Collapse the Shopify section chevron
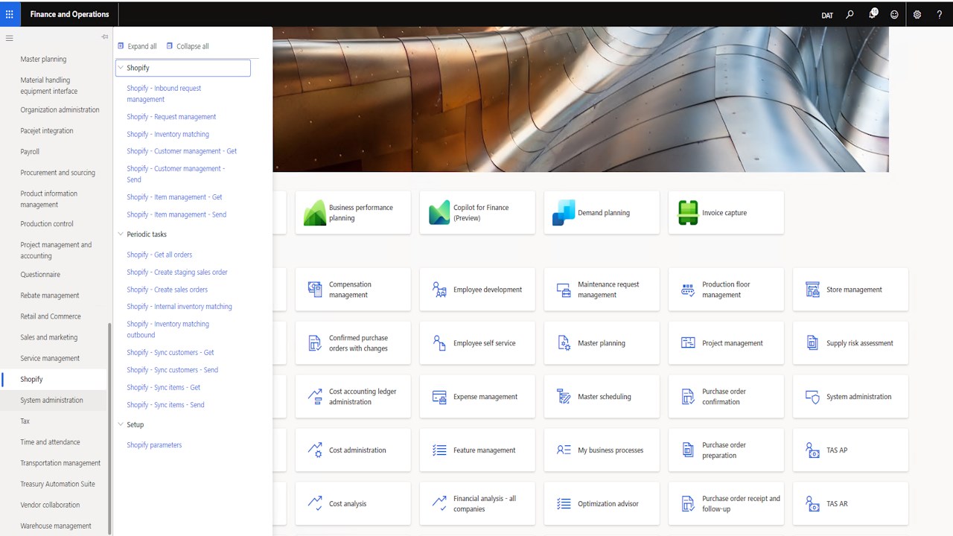This screenshot has width=953, height=536. tap(121, 68)
